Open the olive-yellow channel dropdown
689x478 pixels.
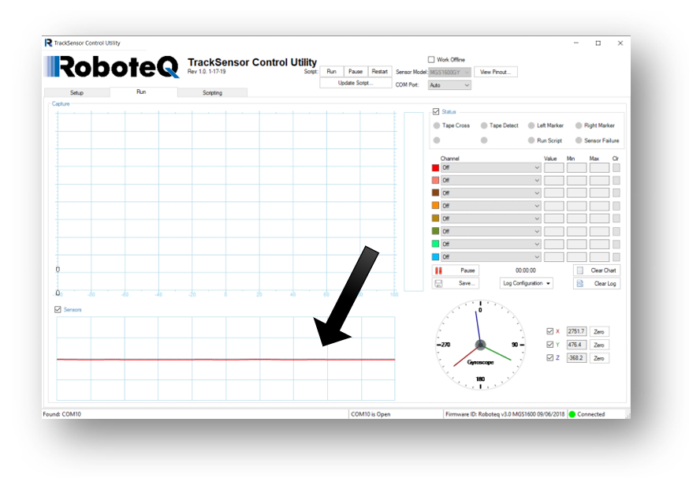(x=491, y=218)
